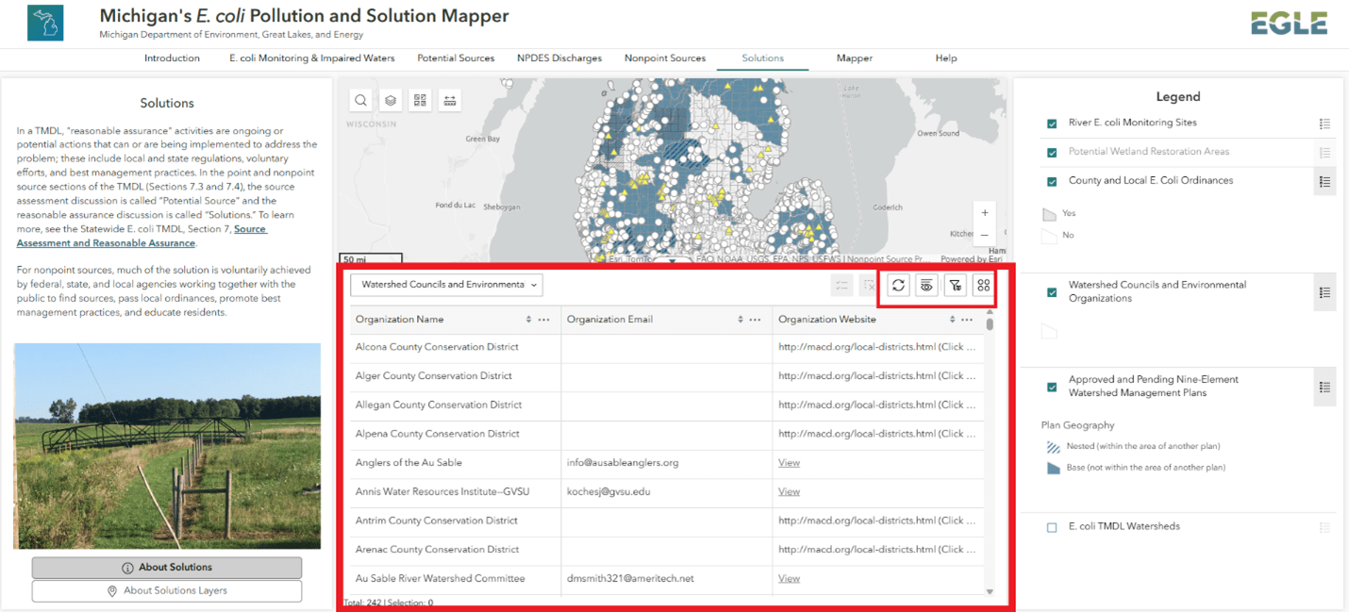Image resolution: width=1349 pixels, height=612 pixels.
Task: Open show/hide columns eye icon
Action: click(926, 285)
